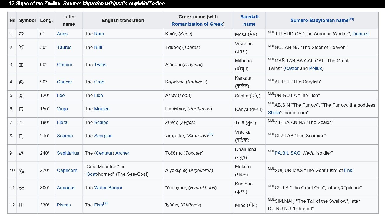The height and width of the screenshot is (217, 385).
Task: Follow the Crab link
Action: coord(99,82)
